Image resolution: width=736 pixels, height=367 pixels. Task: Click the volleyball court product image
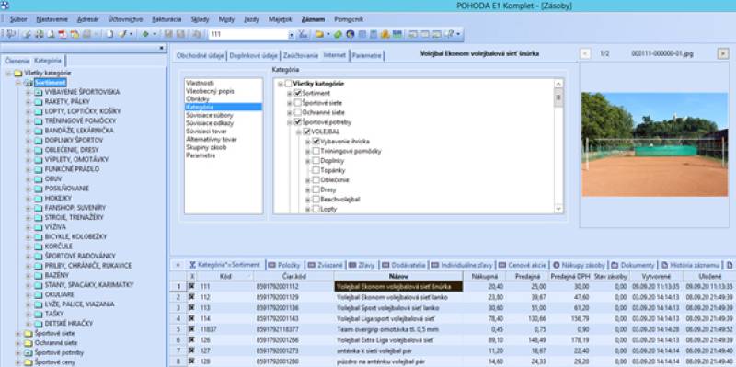pyautogui.click(x=654, y=144)
